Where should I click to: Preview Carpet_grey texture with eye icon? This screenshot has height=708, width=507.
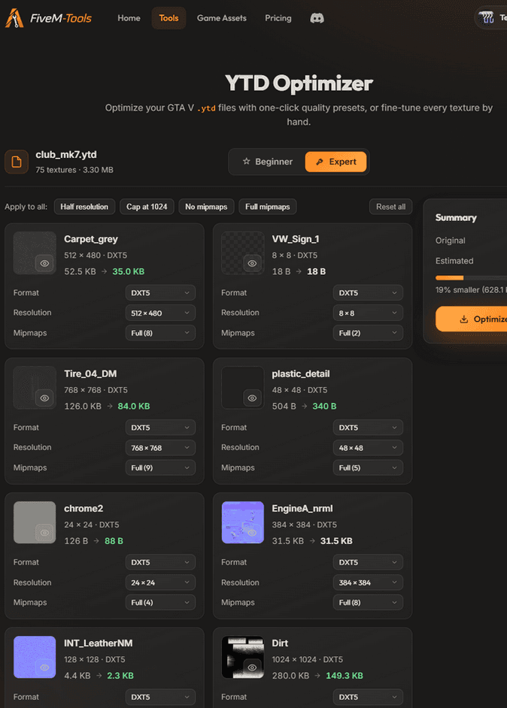44,263
